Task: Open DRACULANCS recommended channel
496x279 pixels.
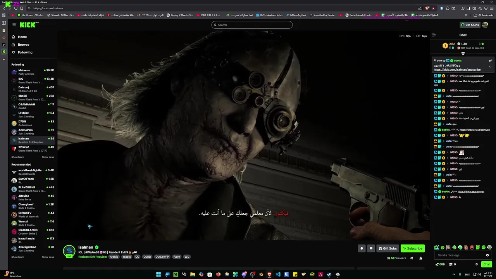Action: click(33, 232)
